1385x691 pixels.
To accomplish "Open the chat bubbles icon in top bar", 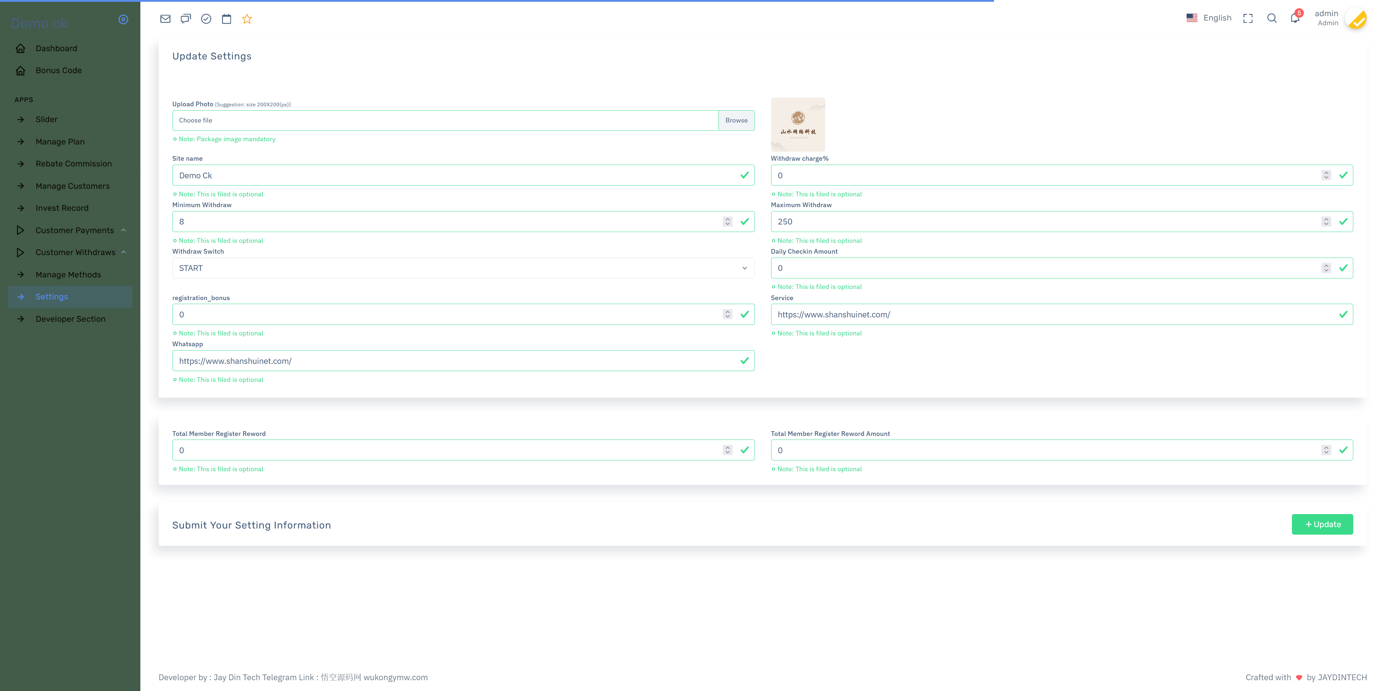I will 185,19.
